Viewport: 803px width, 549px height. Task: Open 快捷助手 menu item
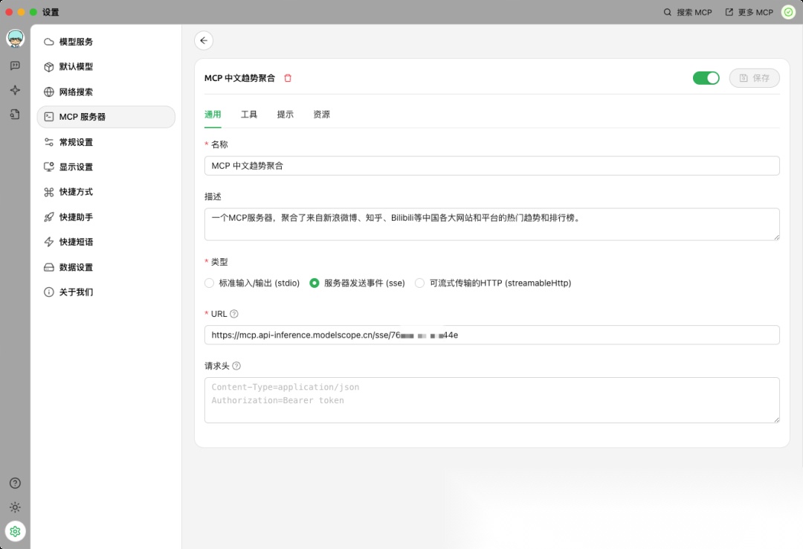106,216
